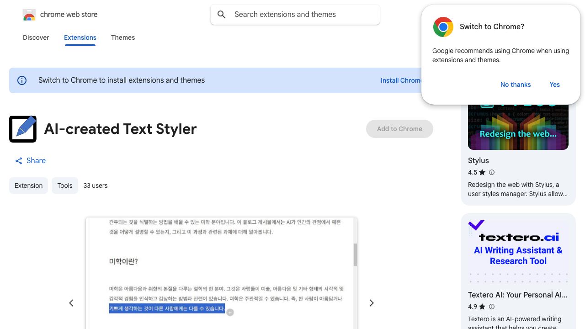This screenshot has width=585, height=329.
Task: Click the Stylus description text
Action: [x=518, y=189]
